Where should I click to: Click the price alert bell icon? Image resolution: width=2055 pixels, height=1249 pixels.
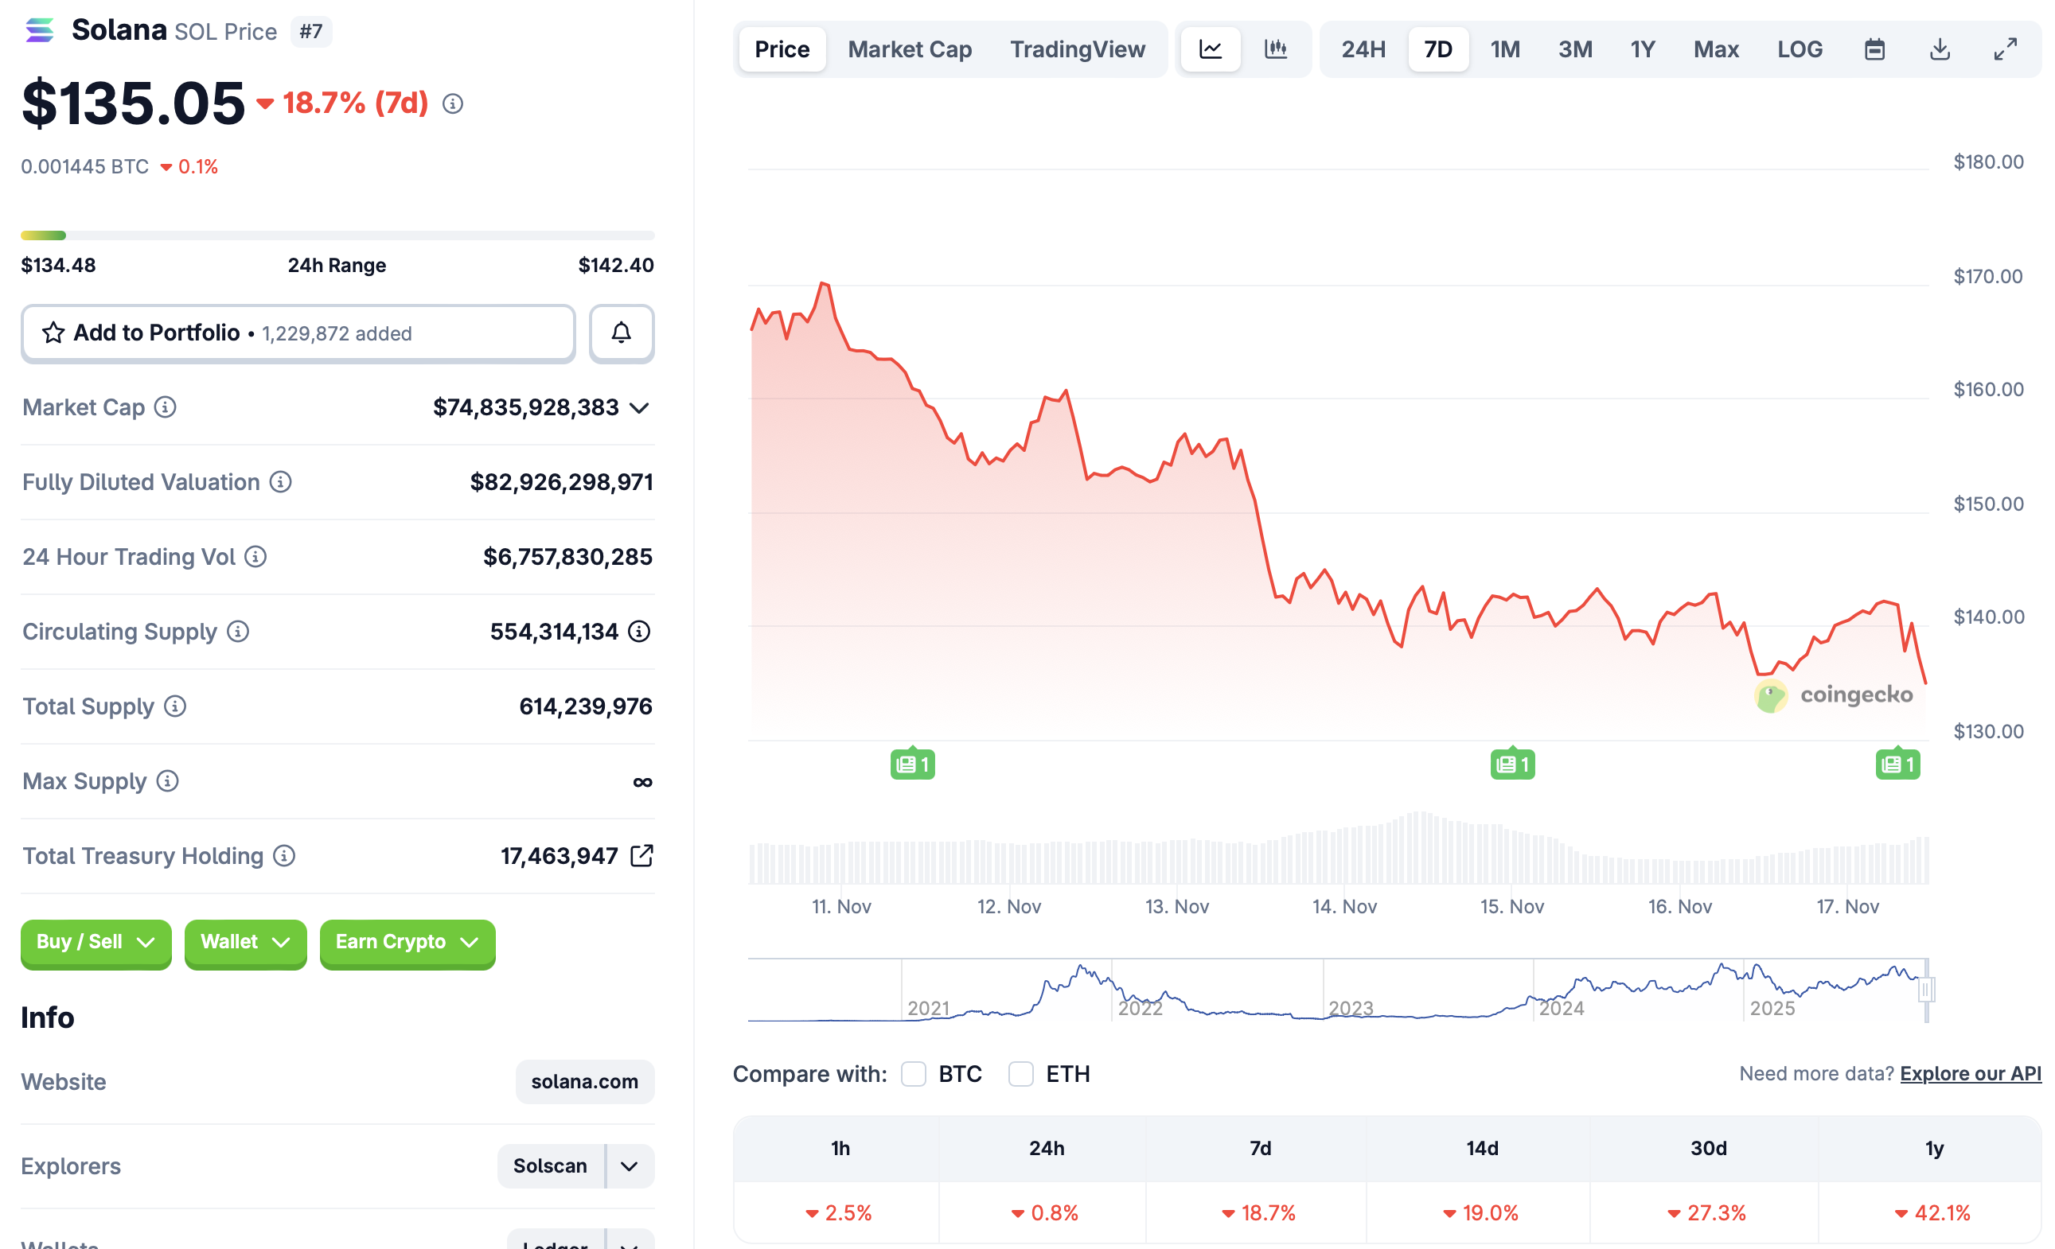[x=622, y=333]
